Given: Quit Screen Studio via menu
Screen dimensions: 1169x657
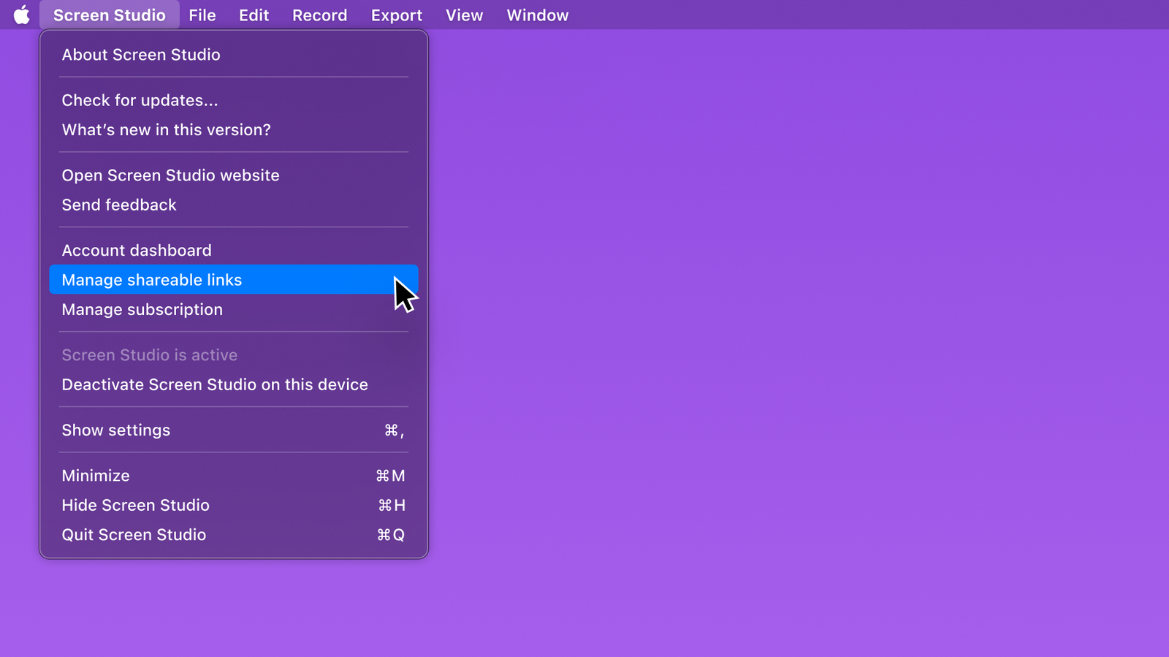Looking at the screenshot, I should point(134,535).
